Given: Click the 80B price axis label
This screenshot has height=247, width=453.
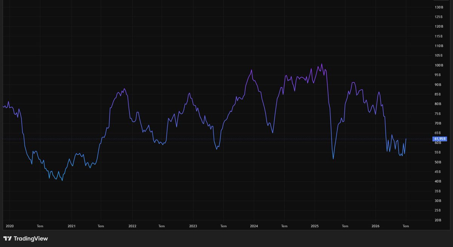Looking at the screenshot, I should pos(438,104).
